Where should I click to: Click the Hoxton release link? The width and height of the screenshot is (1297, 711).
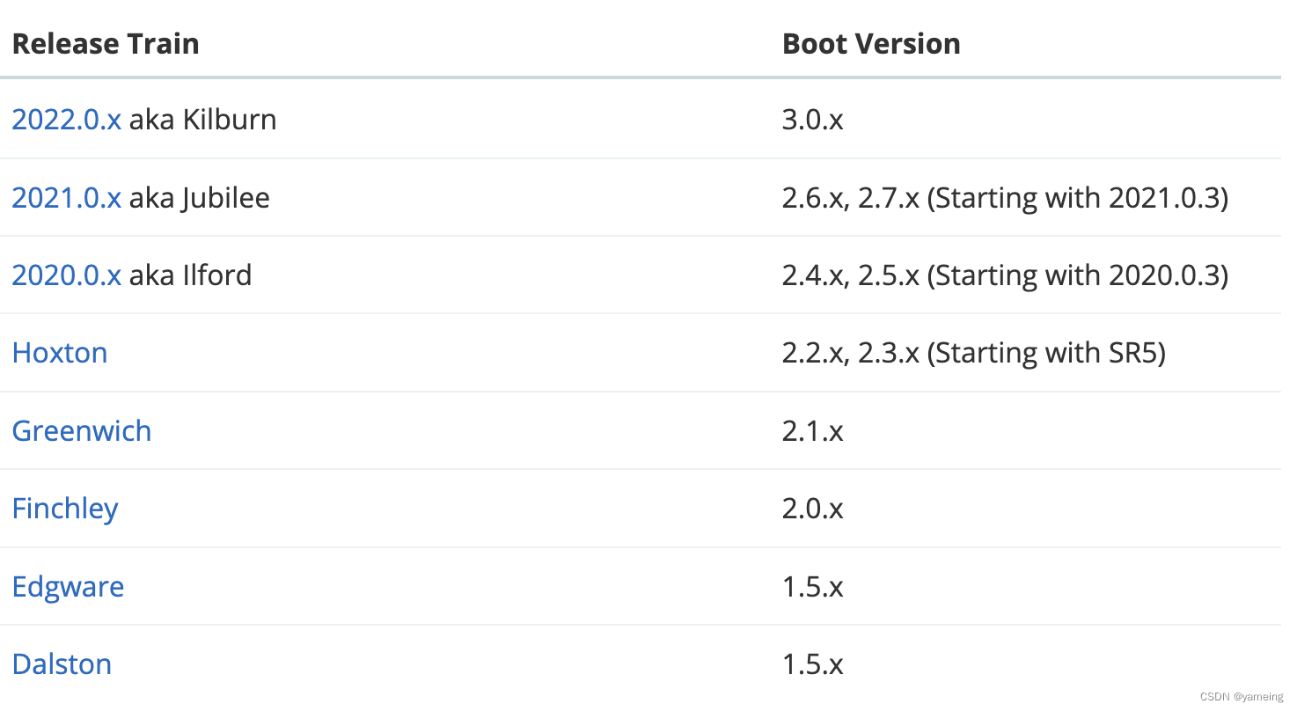[x=60, y=353]
